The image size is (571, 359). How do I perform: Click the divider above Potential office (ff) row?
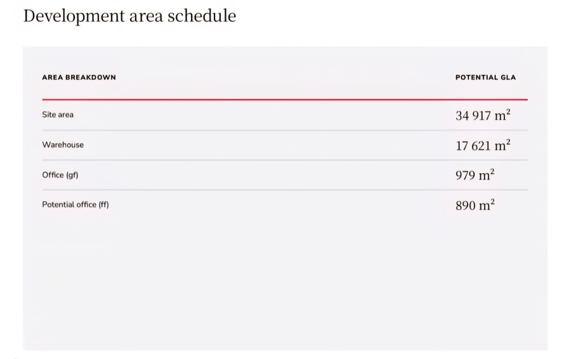[x=285, y=190]
